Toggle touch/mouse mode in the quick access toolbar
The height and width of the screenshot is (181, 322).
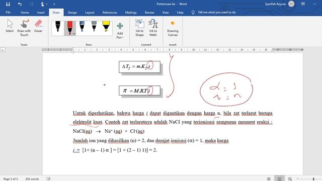(42, 4)
